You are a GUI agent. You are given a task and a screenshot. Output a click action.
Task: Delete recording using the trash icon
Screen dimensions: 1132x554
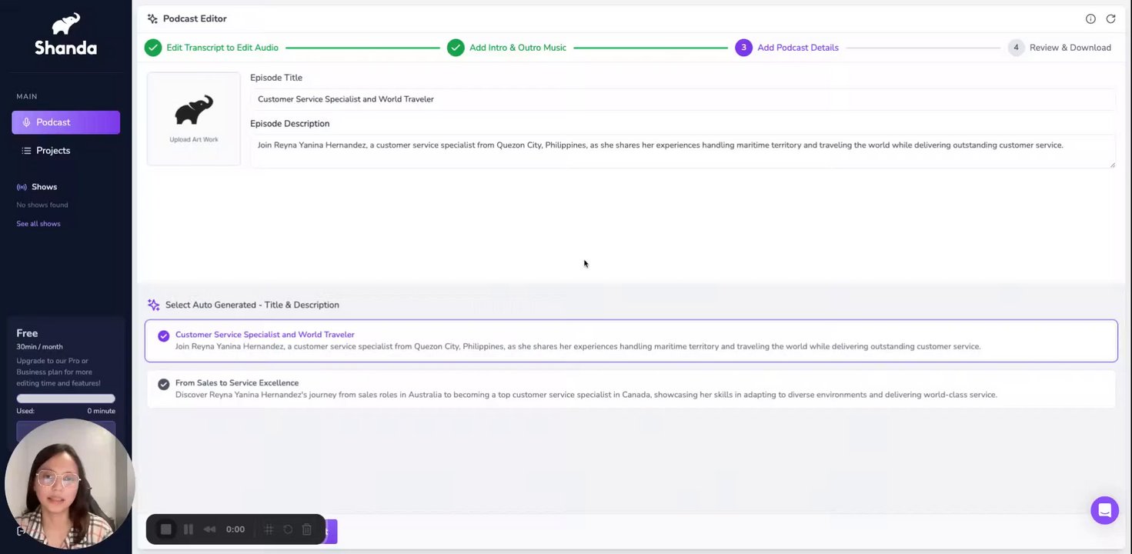(x=306, y=529)
